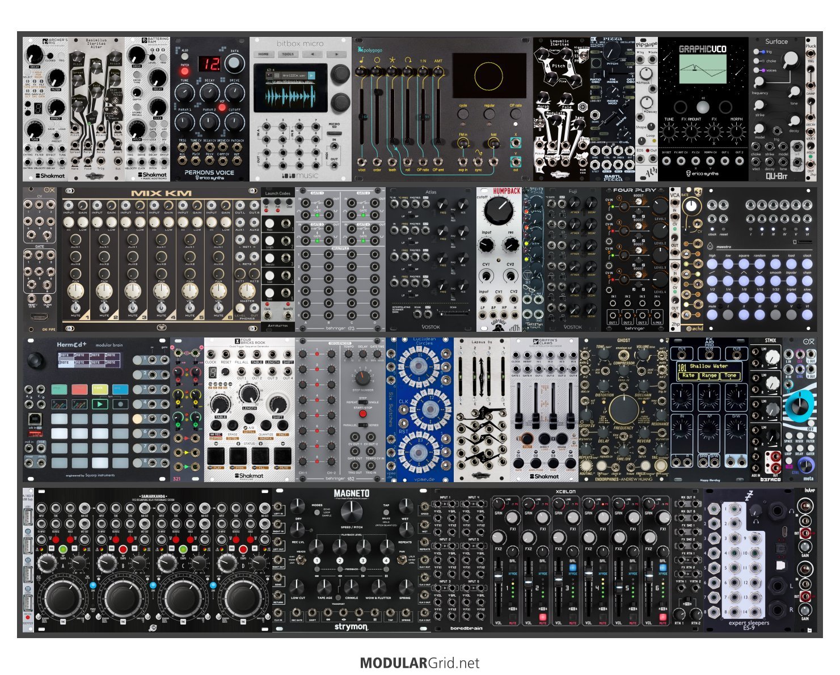Select the DRIVE knob on Battering Ram
The height and width of the screenshot is (675, 840).
(137, 56)
